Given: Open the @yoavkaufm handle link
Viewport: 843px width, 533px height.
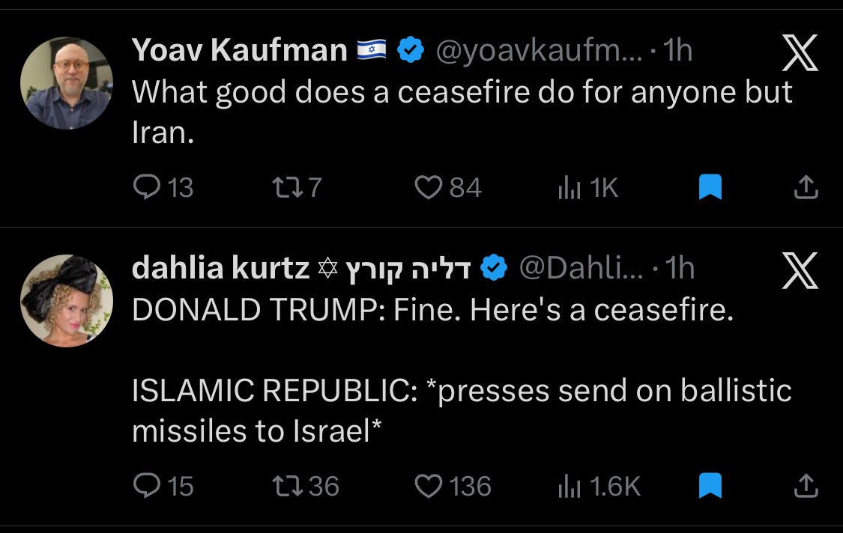Looking at the screenshot, I should 535,51.
